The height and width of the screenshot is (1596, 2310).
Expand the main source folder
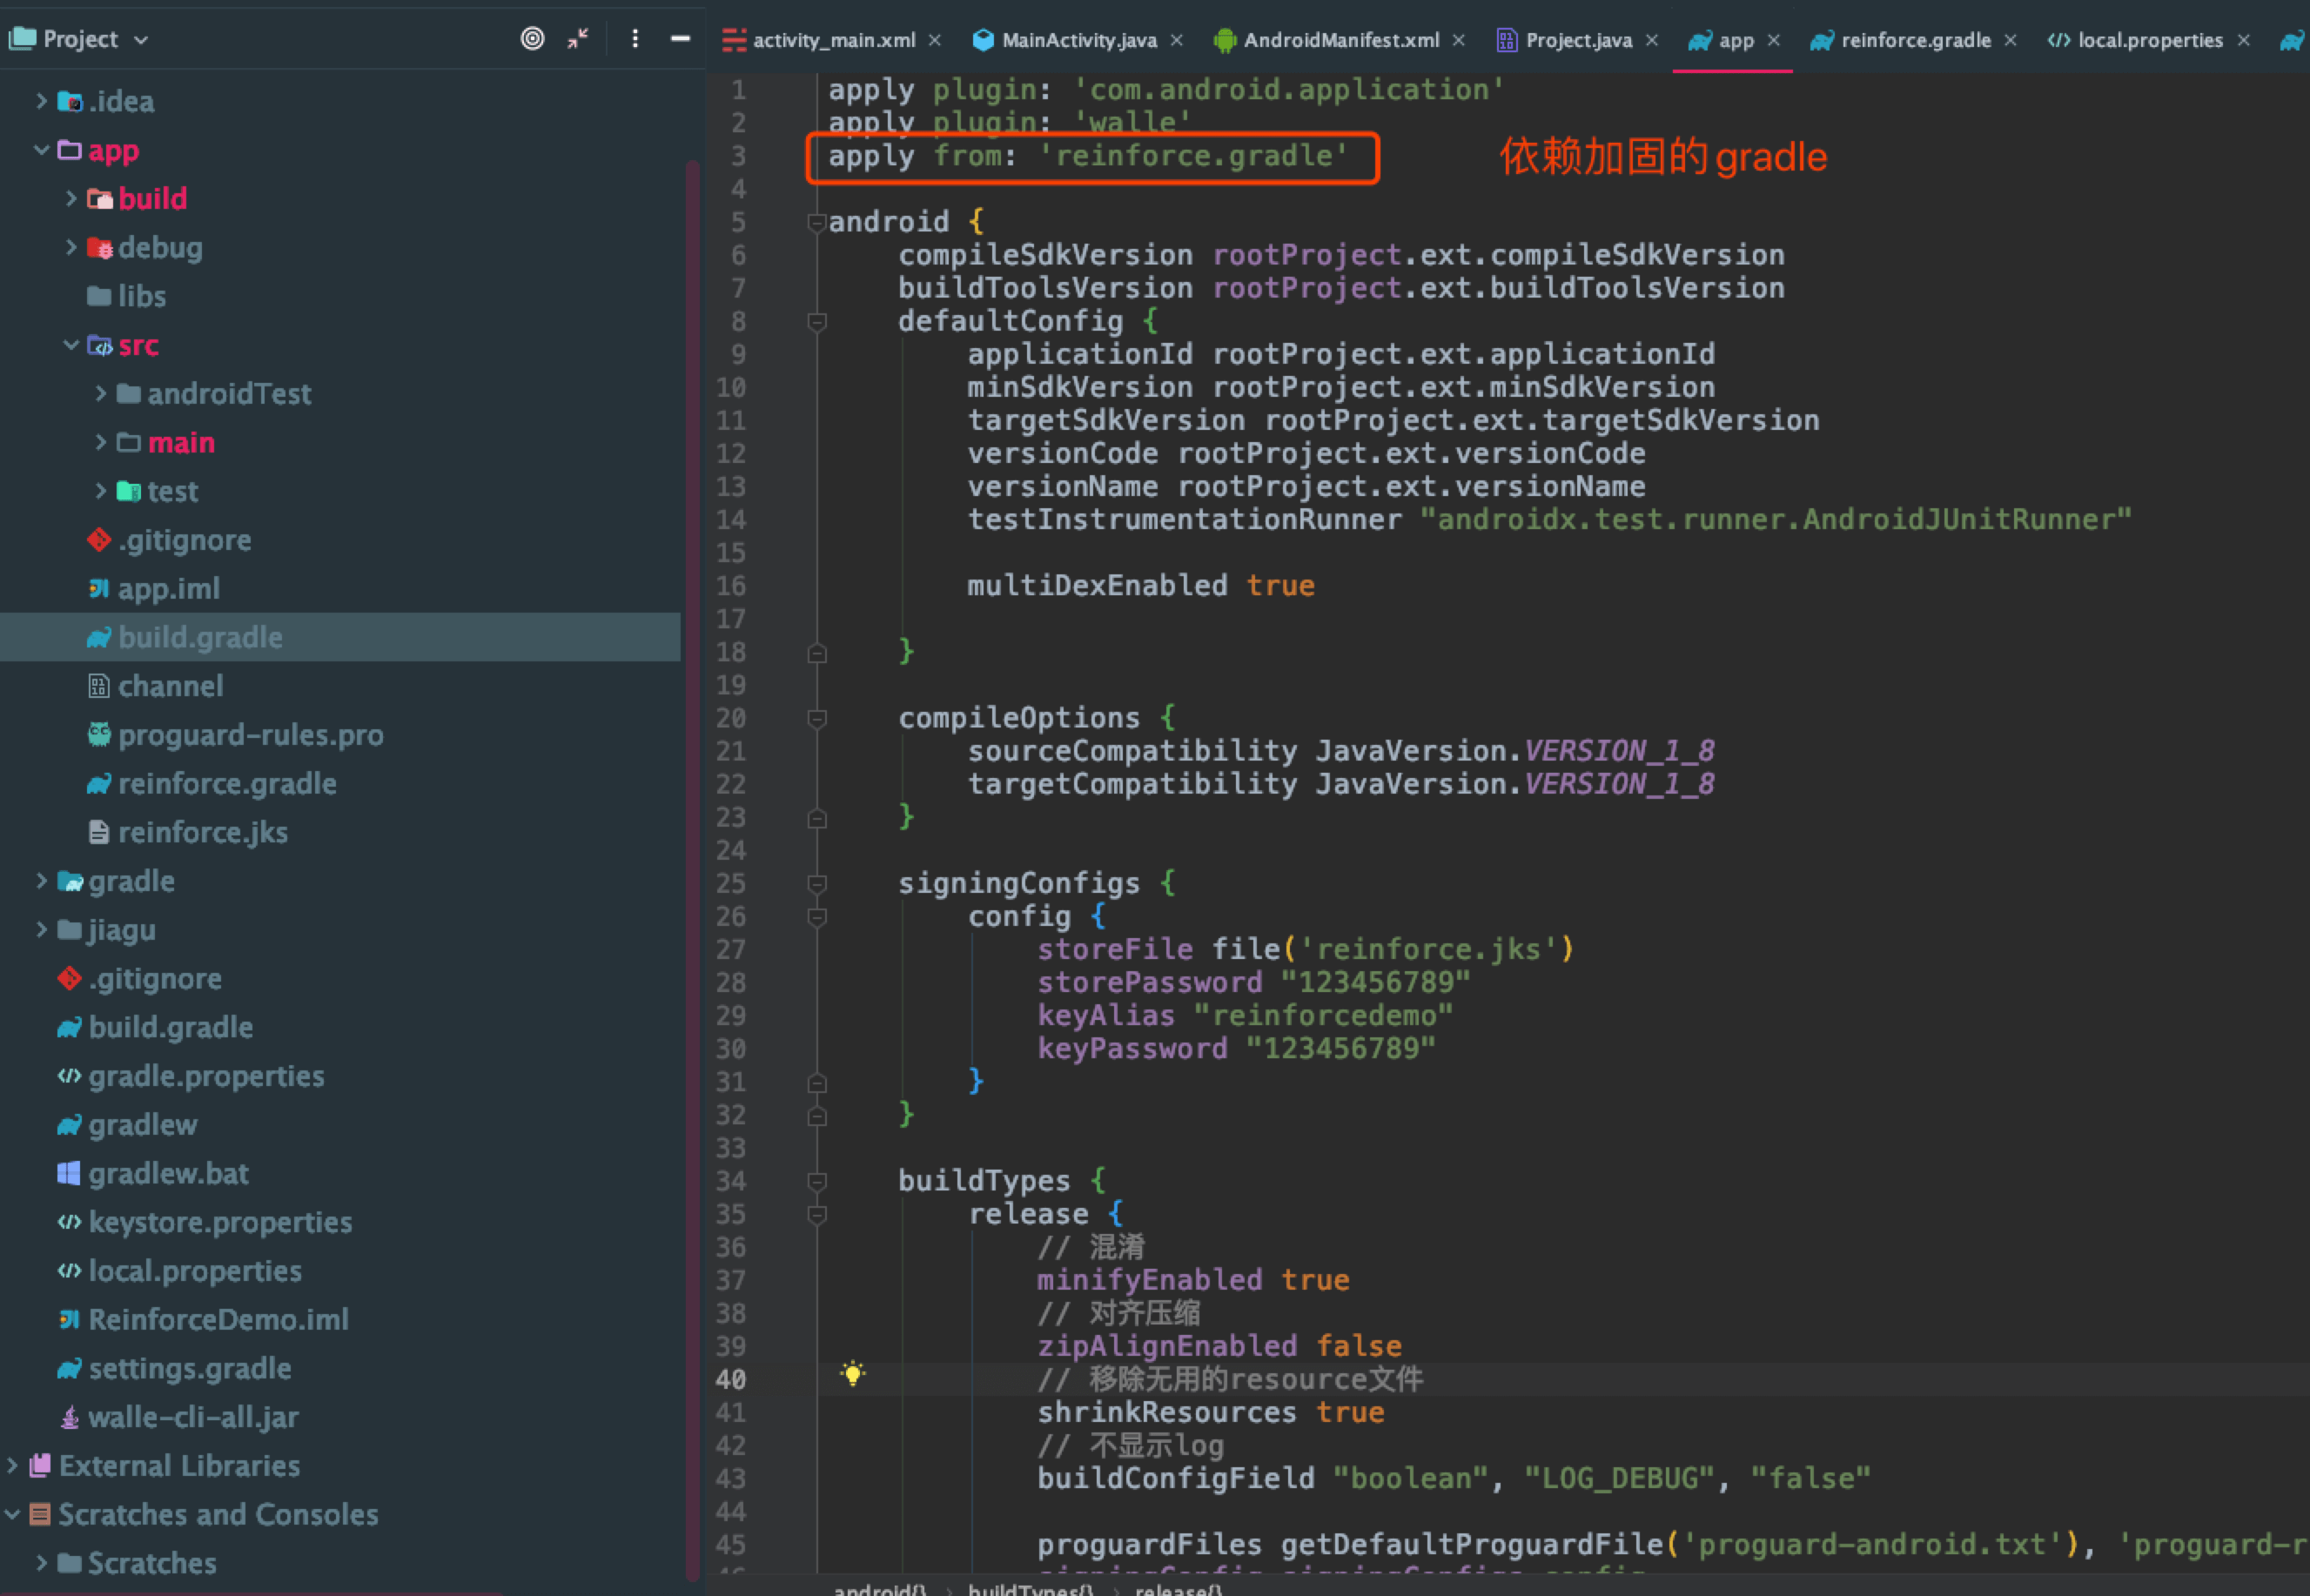101,441
